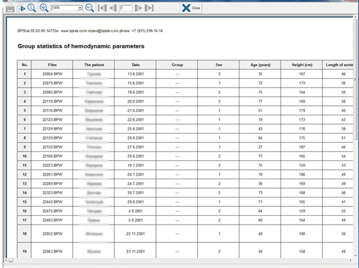Click the No. column header
359x268 pixels.
pos(24,64)
